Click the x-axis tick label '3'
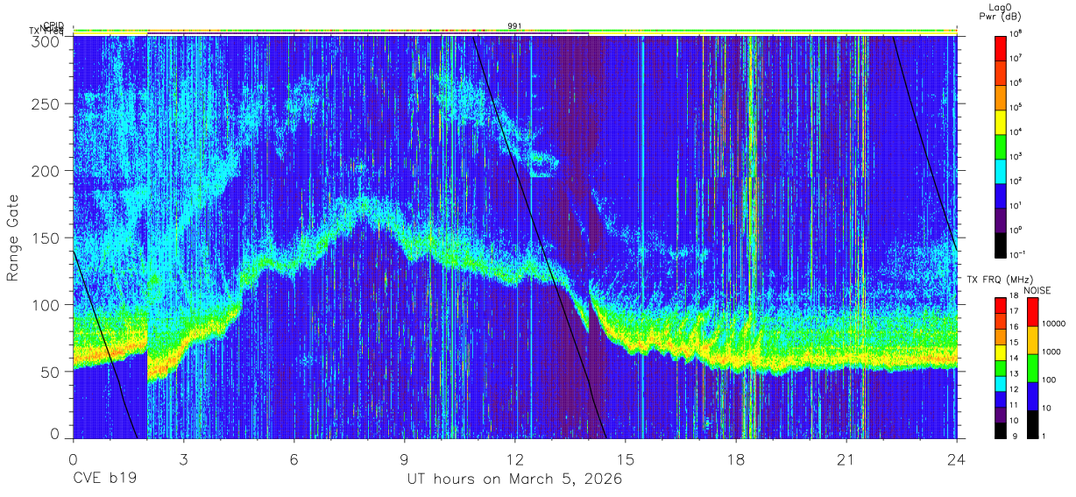The height and width of the screenshot is (497, 1076). (183, 458)
